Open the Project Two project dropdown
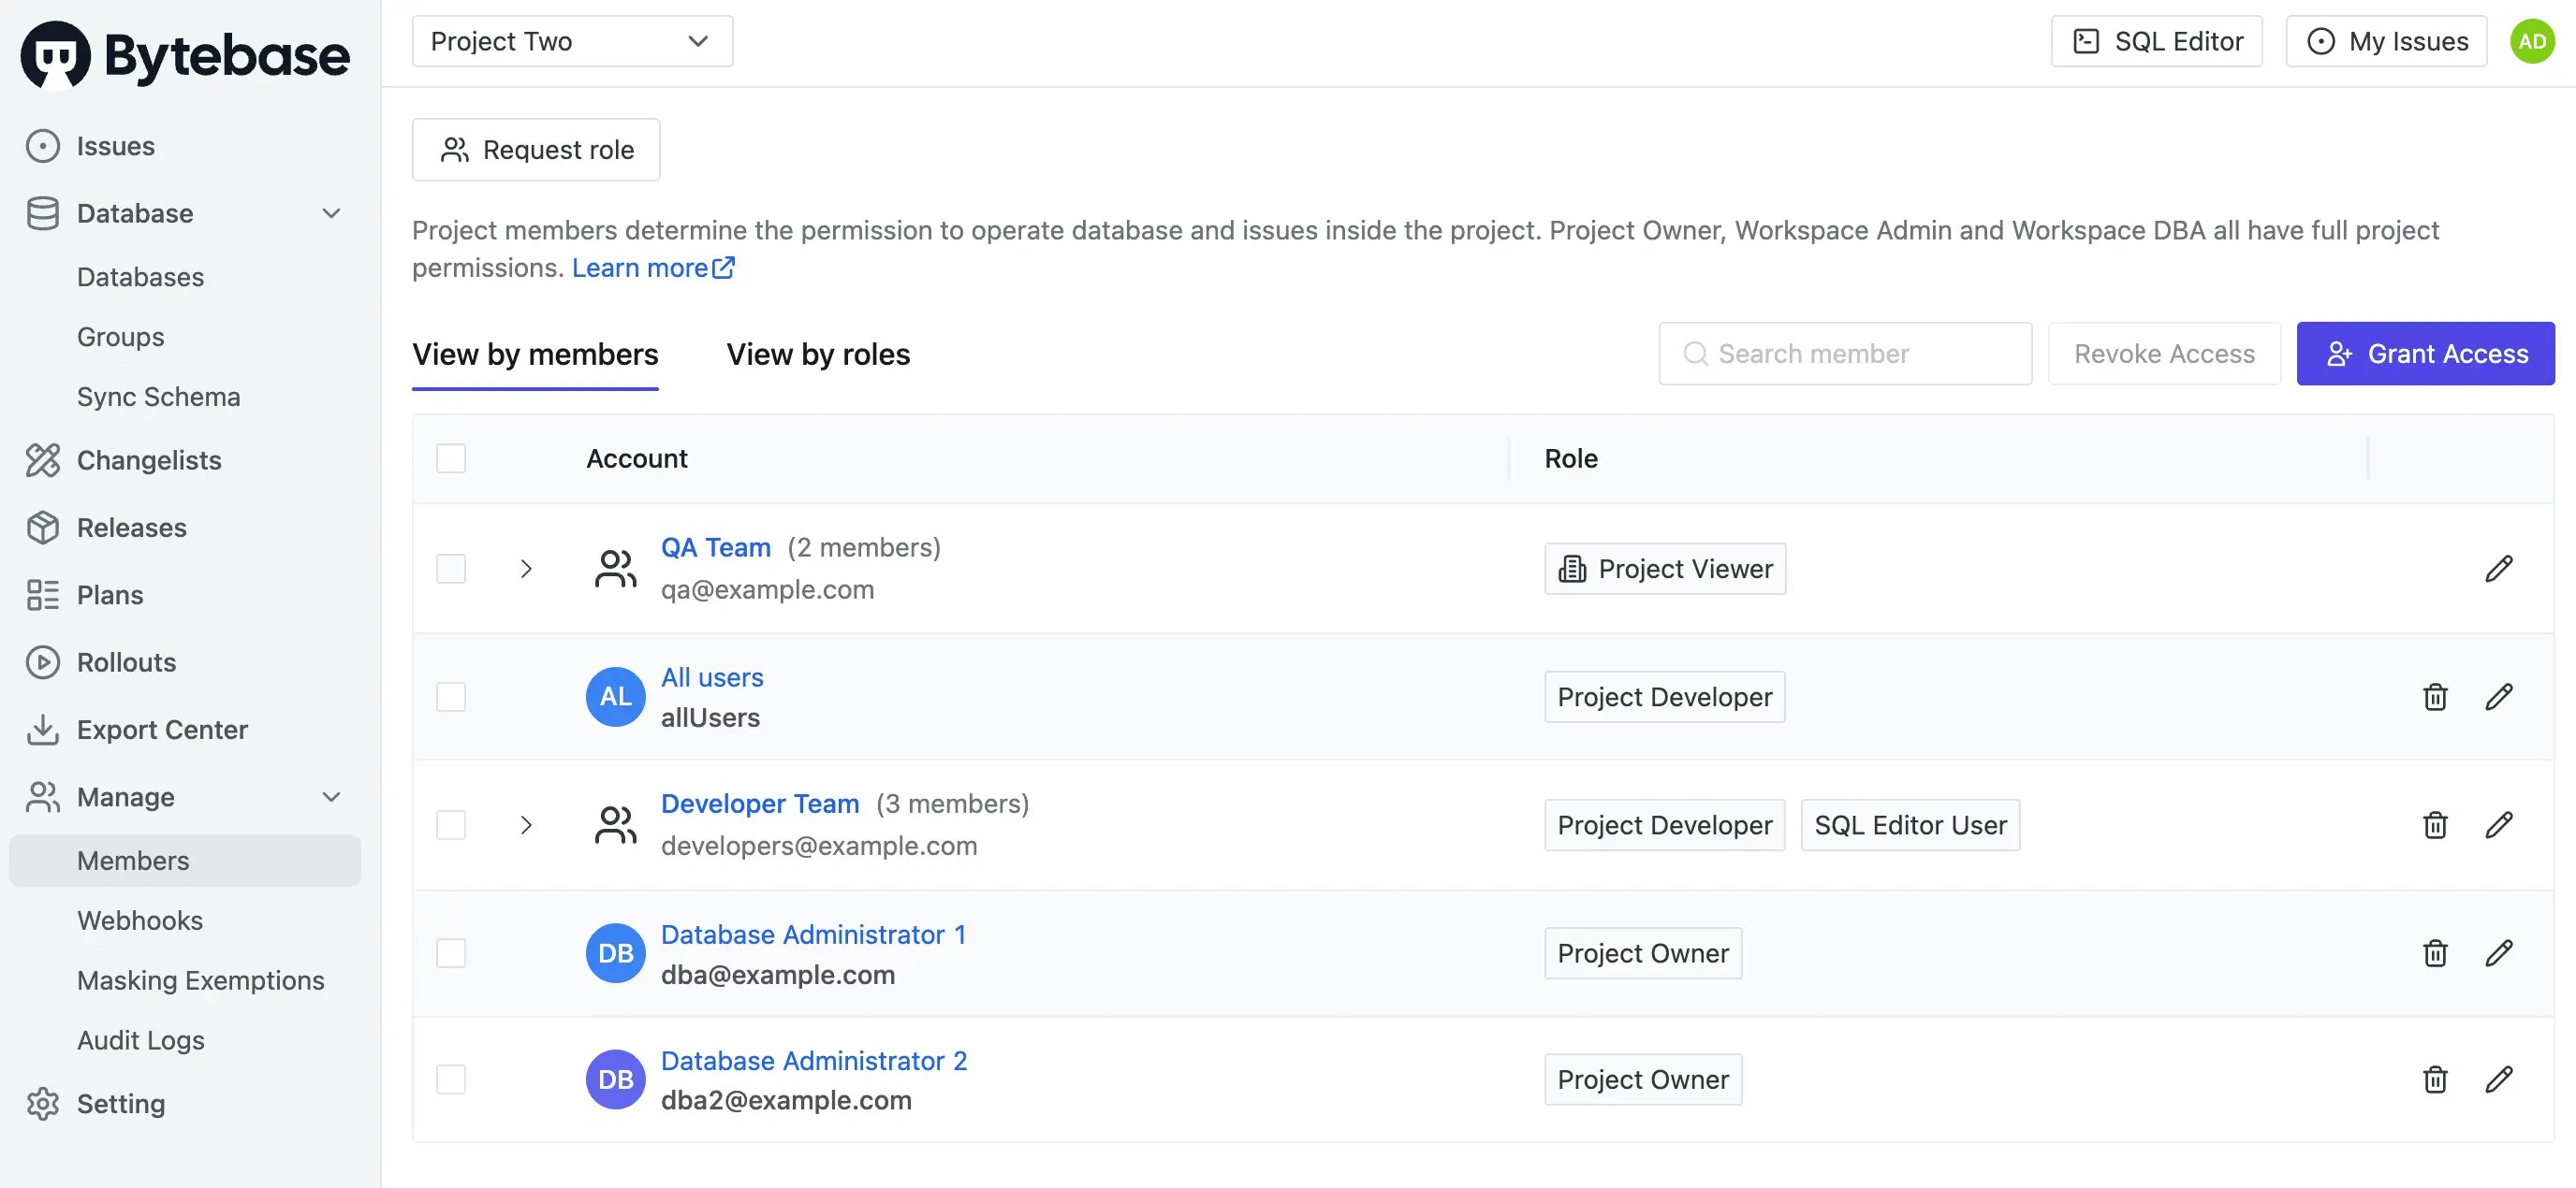The width and height of the screenshot is (2576, 1188). (572, 41)
